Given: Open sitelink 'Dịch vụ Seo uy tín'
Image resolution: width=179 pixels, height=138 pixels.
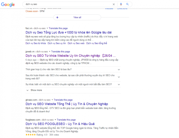Looking at the screenshot, I should 57,43.
